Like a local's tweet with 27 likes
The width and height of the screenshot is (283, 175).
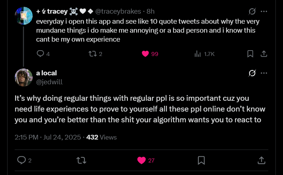point(142,160)
